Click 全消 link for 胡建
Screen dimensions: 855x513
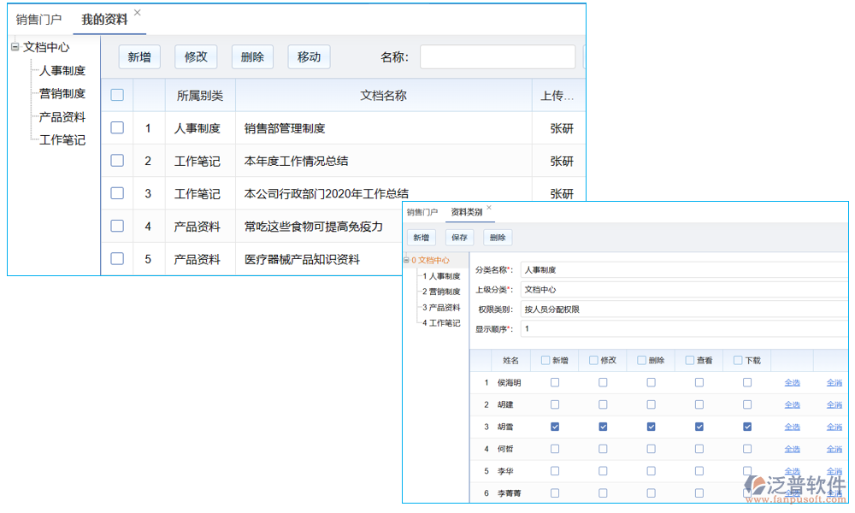pos(834,404)
